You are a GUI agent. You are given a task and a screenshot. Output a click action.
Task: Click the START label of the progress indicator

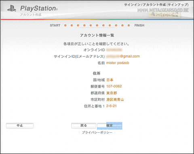pos(55,25)
